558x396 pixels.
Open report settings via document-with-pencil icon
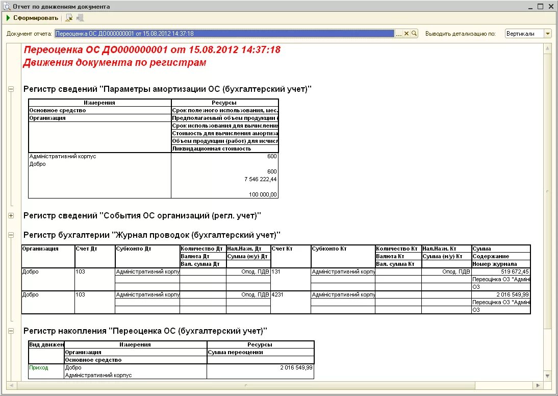68,17
